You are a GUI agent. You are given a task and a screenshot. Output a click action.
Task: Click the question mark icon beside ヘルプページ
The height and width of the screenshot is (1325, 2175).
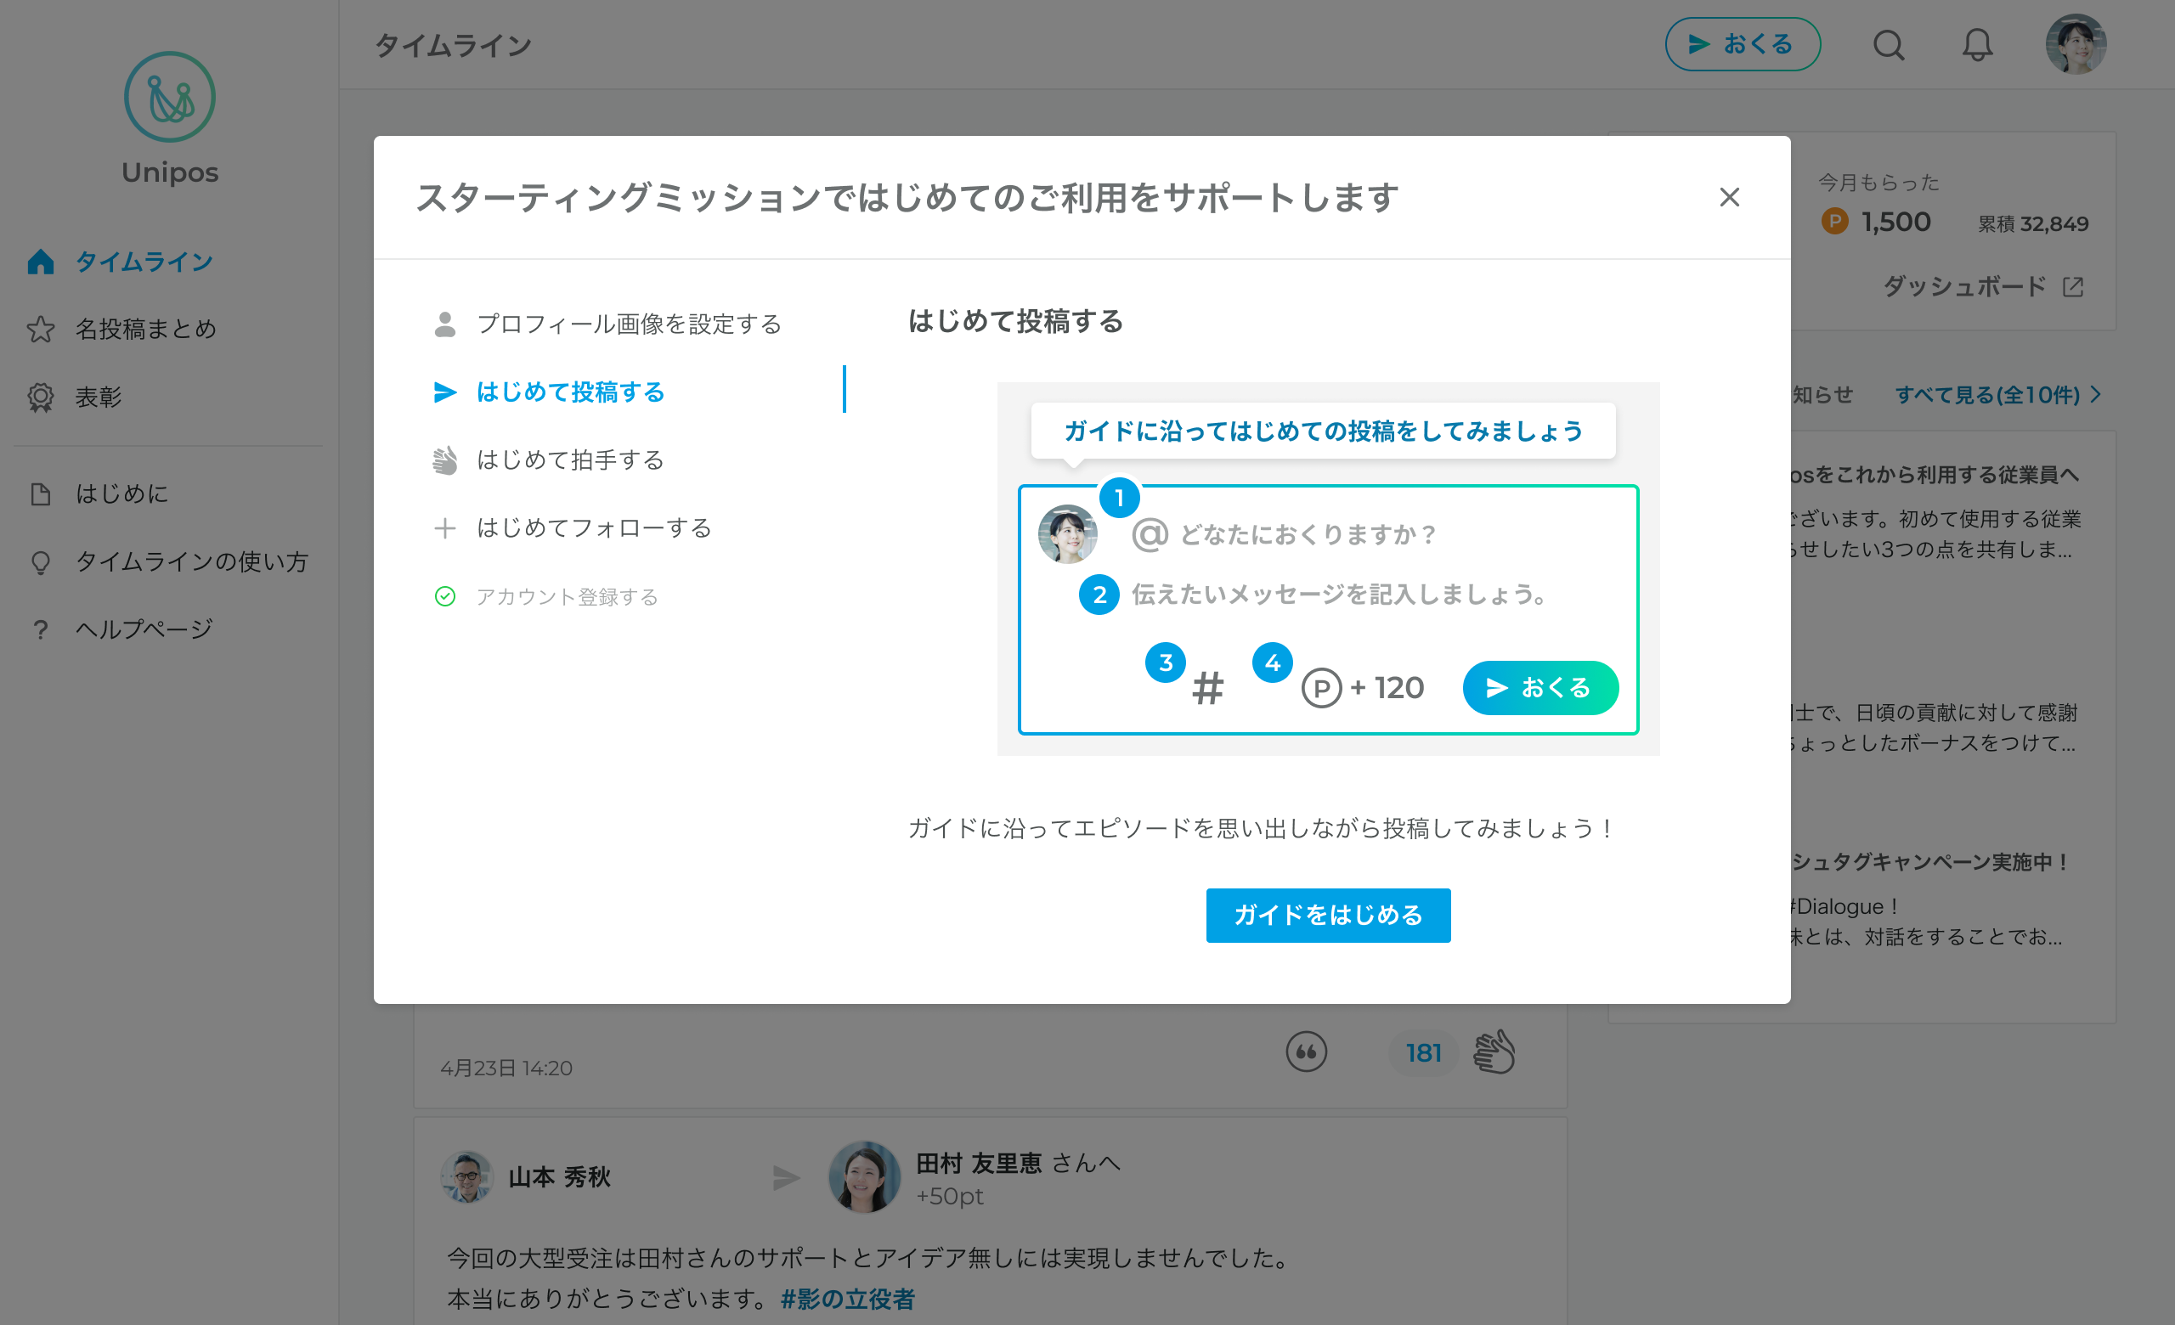point(41,630)
